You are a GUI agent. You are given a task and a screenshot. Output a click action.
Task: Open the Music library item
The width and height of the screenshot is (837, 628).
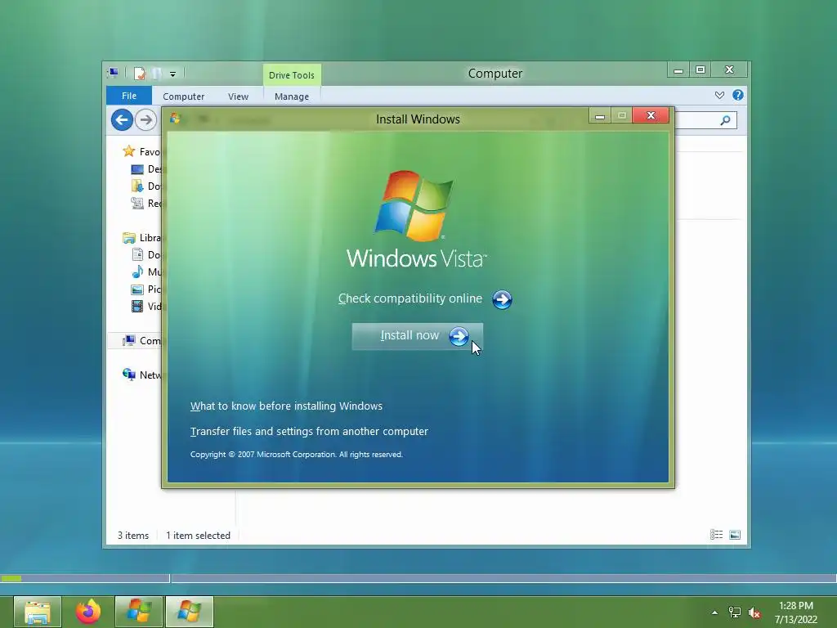click(145, 271)
